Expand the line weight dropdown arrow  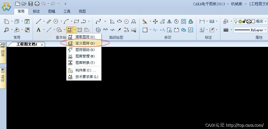tap(231, 30)
